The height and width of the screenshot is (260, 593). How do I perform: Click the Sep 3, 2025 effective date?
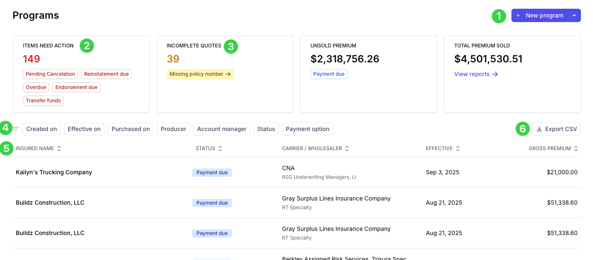[x=443, y=172]
